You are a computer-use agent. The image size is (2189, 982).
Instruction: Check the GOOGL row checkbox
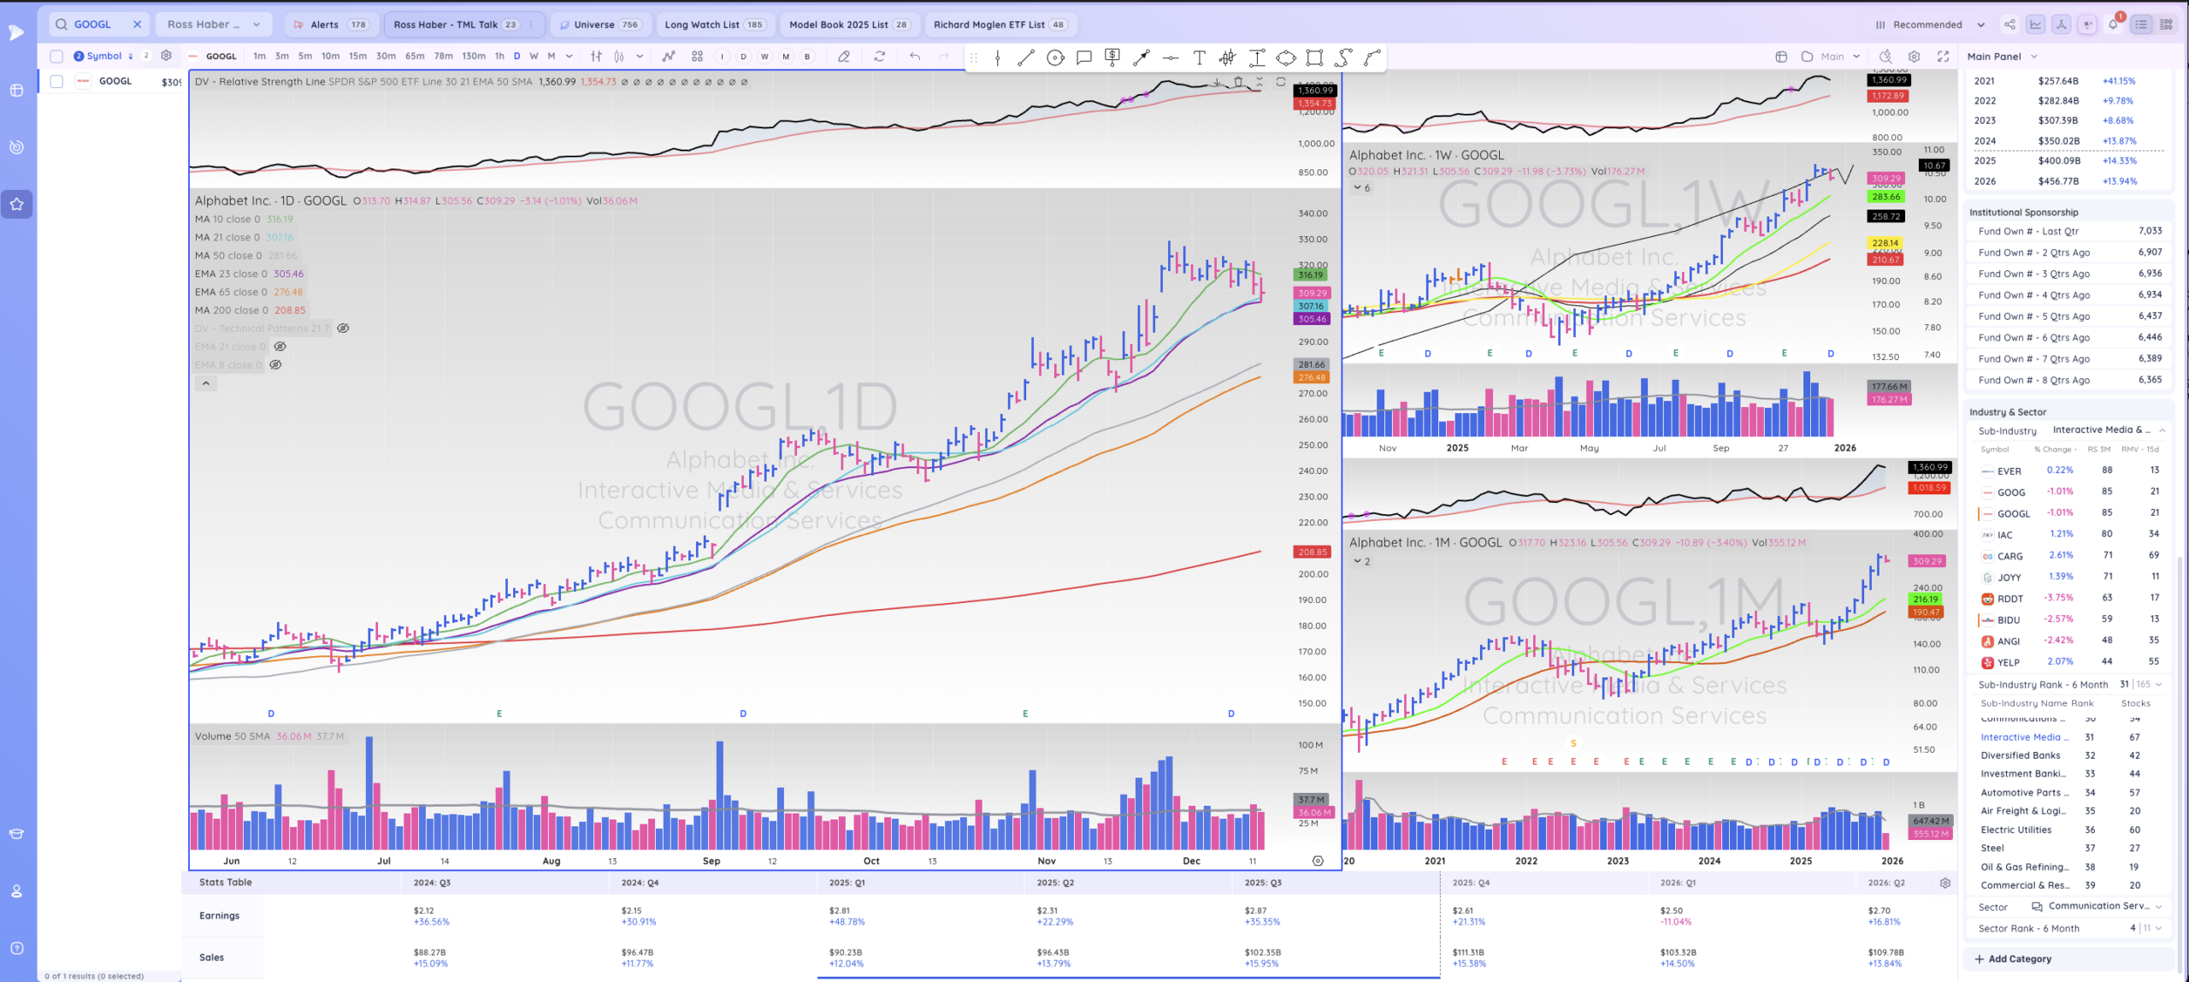56,81
